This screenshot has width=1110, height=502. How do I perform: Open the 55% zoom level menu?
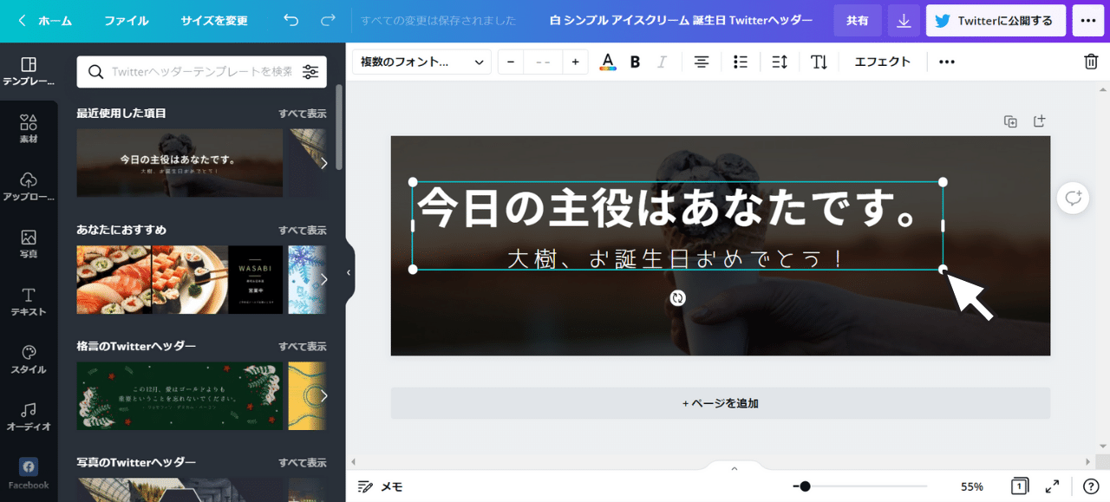click(x=972, y=486)
